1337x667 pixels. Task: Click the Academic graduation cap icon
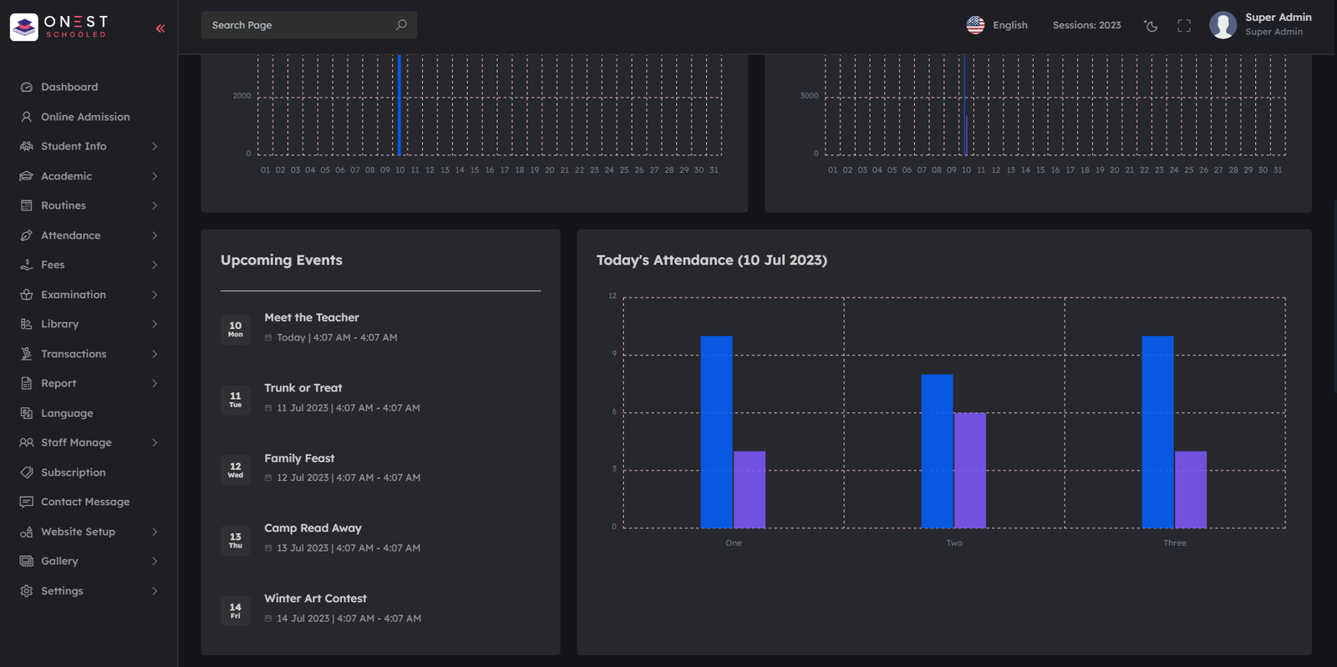tap(27, 176)
